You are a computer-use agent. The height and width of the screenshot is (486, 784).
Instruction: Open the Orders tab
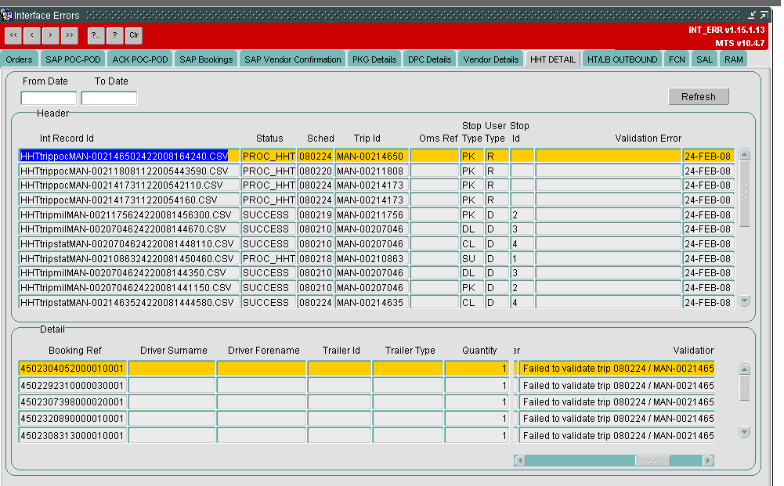(19, 59)
